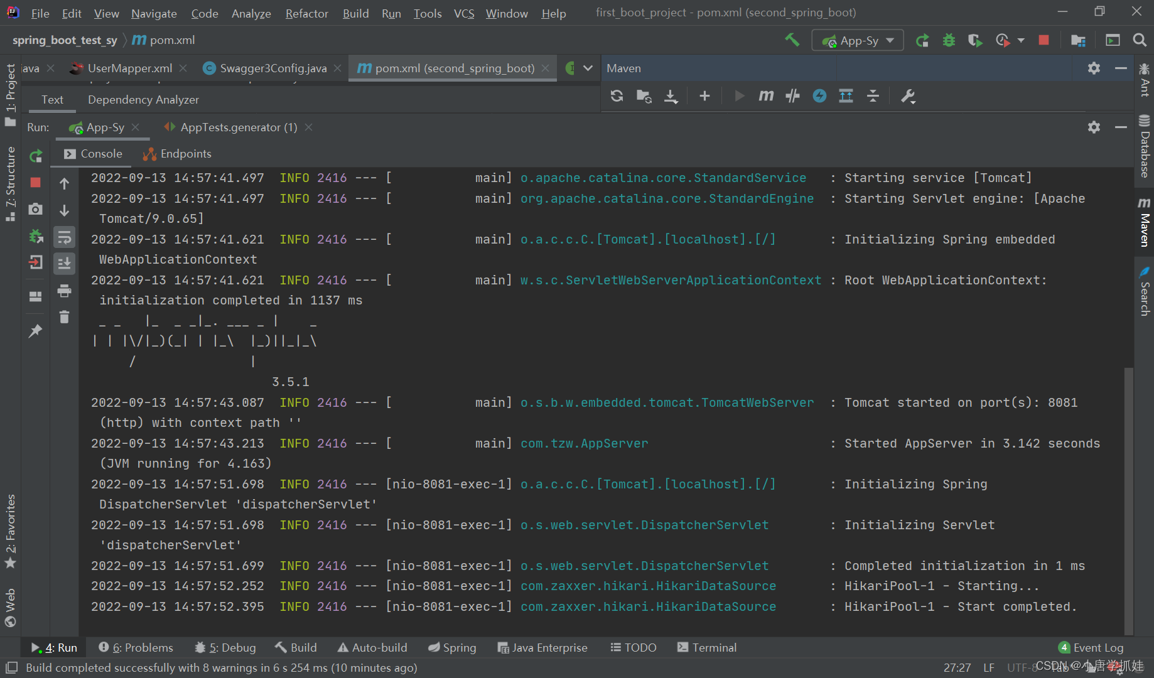Open the Debug tool window

(x=225, y=647)
